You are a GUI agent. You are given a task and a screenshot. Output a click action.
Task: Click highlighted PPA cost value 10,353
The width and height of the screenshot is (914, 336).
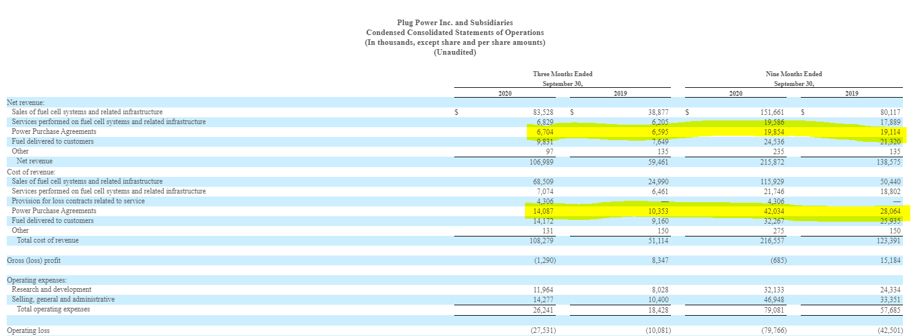click(658, 211)
